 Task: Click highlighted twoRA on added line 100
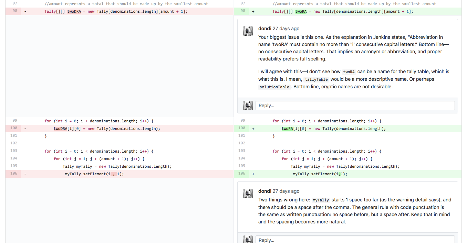[287, 129]
